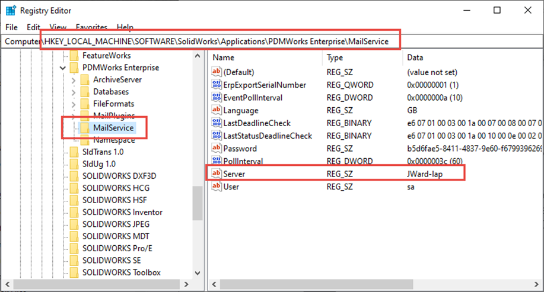
Task: Click the tree pane scroll down arrow
Action: tap(198, 273)
